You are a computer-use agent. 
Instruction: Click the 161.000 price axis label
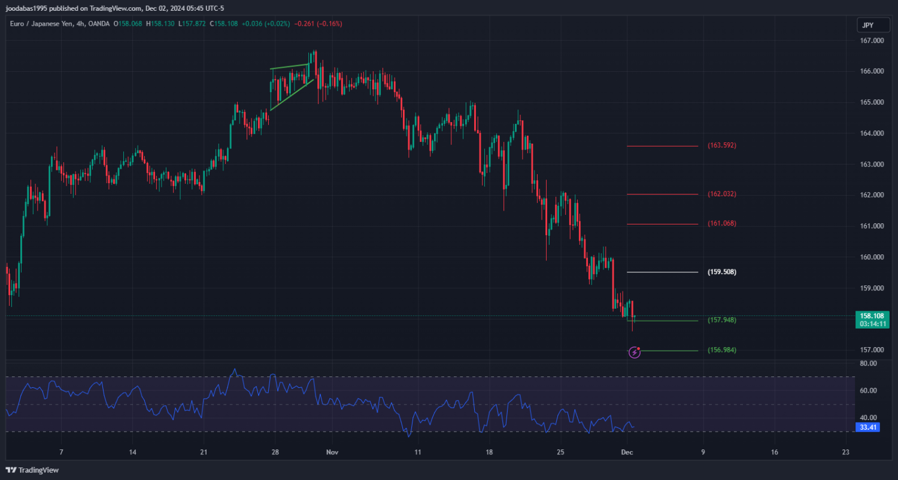pos(872,226)
